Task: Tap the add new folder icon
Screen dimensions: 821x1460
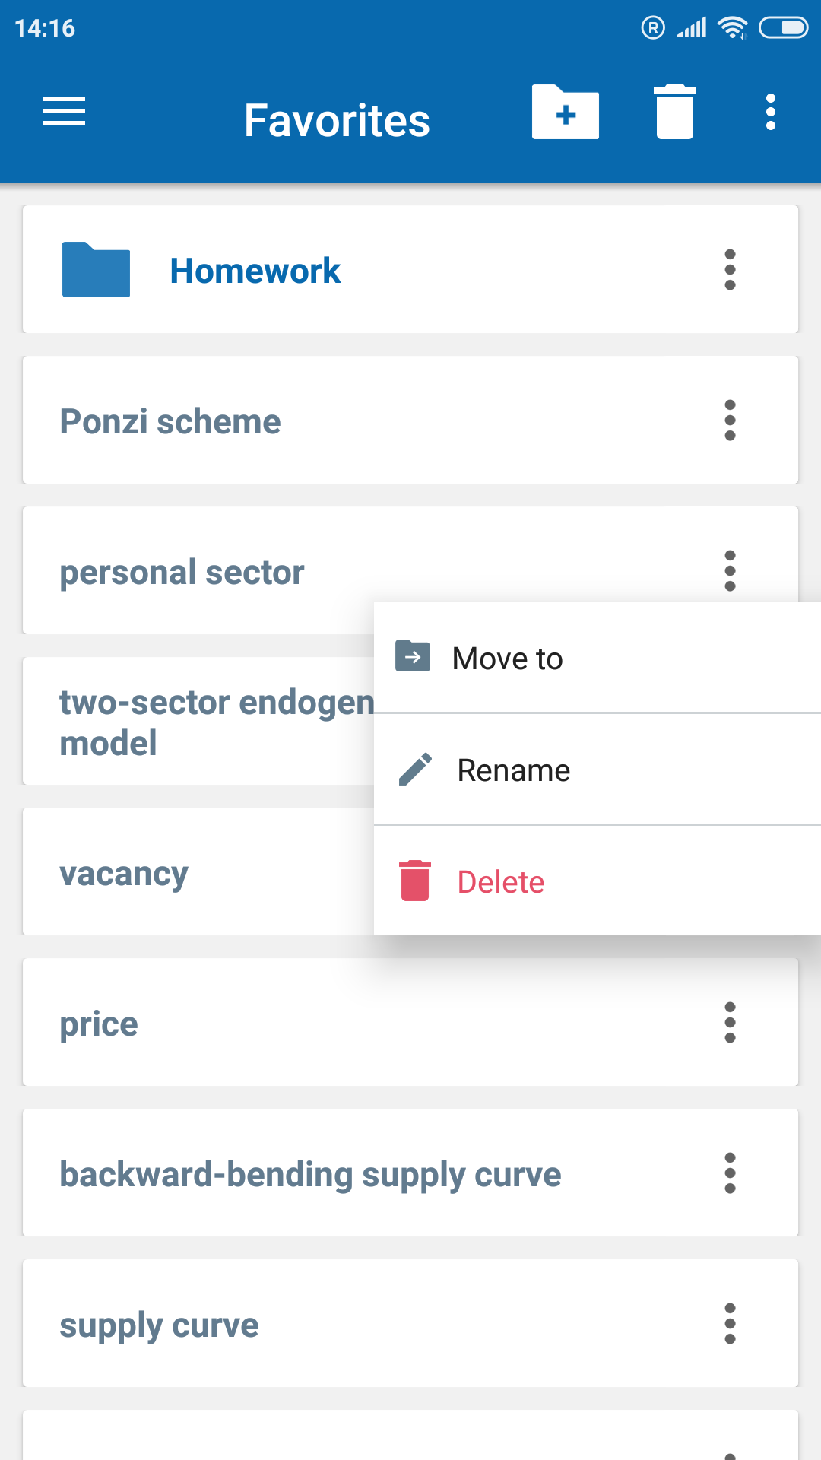Action: (566, 112)
